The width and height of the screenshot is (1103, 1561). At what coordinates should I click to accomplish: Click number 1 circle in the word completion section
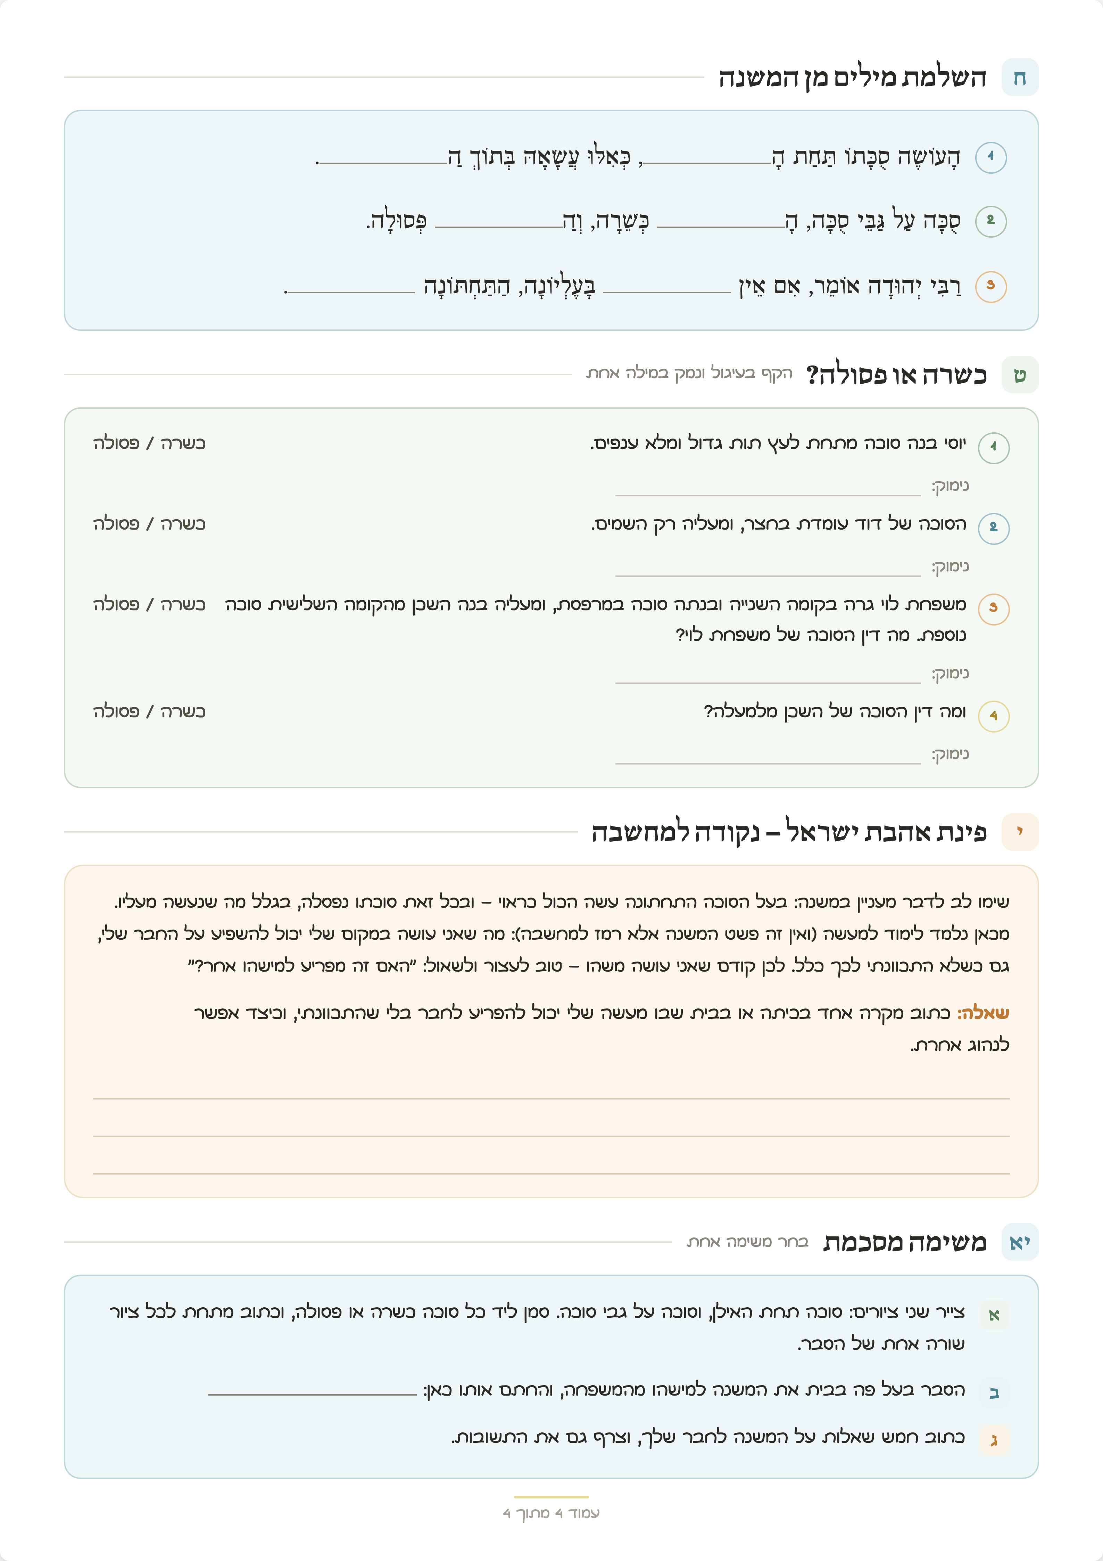tap(991, 157)
